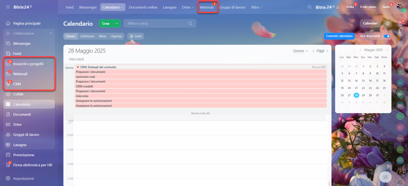
Task: Open the notifications bell
Action: click(x=400, y=24)
